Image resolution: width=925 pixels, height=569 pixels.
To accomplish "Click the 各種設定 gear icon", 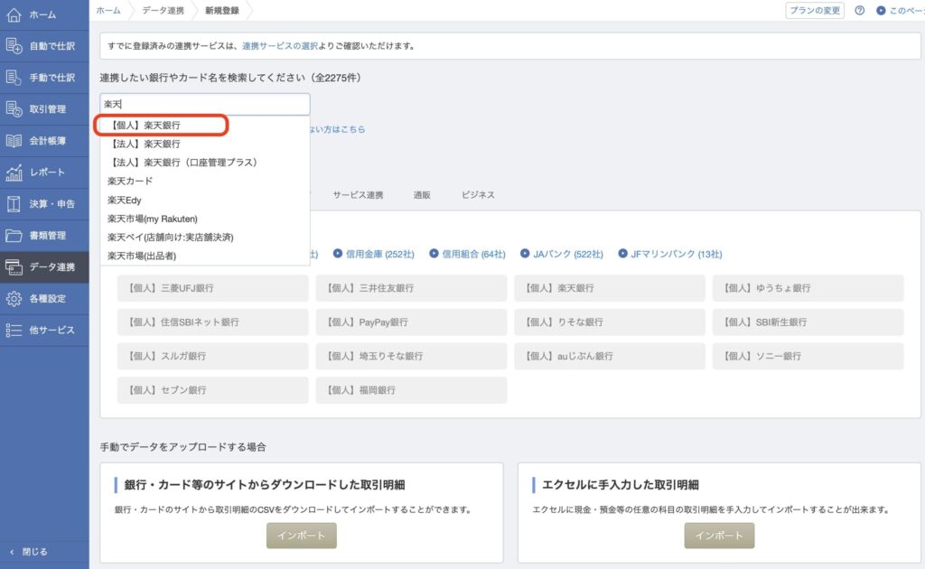I will point(14,298).
